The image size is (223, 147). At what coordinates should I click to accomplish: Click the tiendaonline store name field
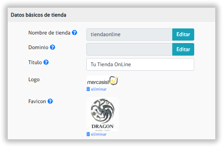(129, 35)
